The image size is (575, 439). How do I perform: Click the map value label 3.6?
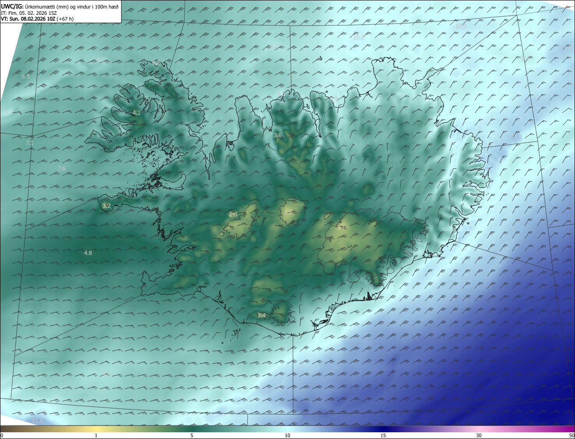278,136
